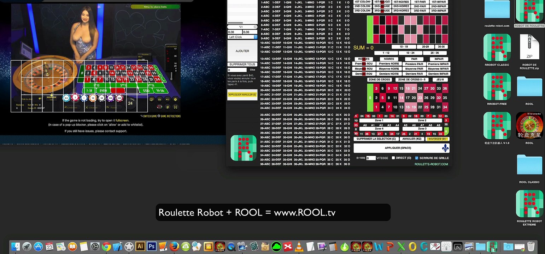Click the AJOUTER button

pos(242,51)
